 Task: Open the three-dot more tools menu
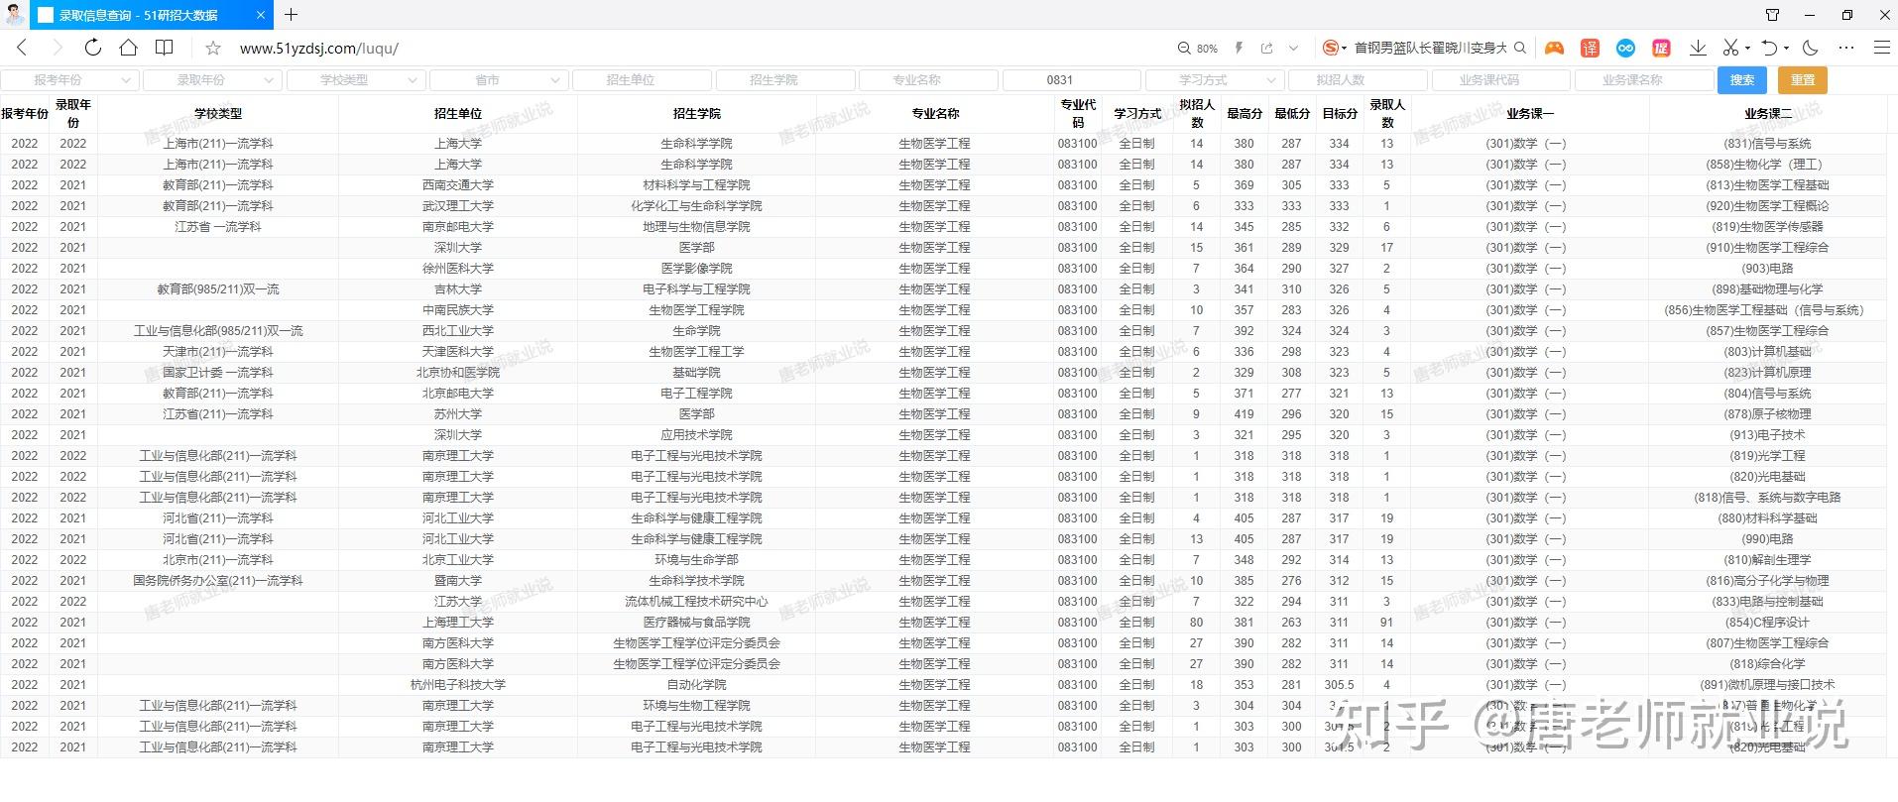coord(1845,48)
